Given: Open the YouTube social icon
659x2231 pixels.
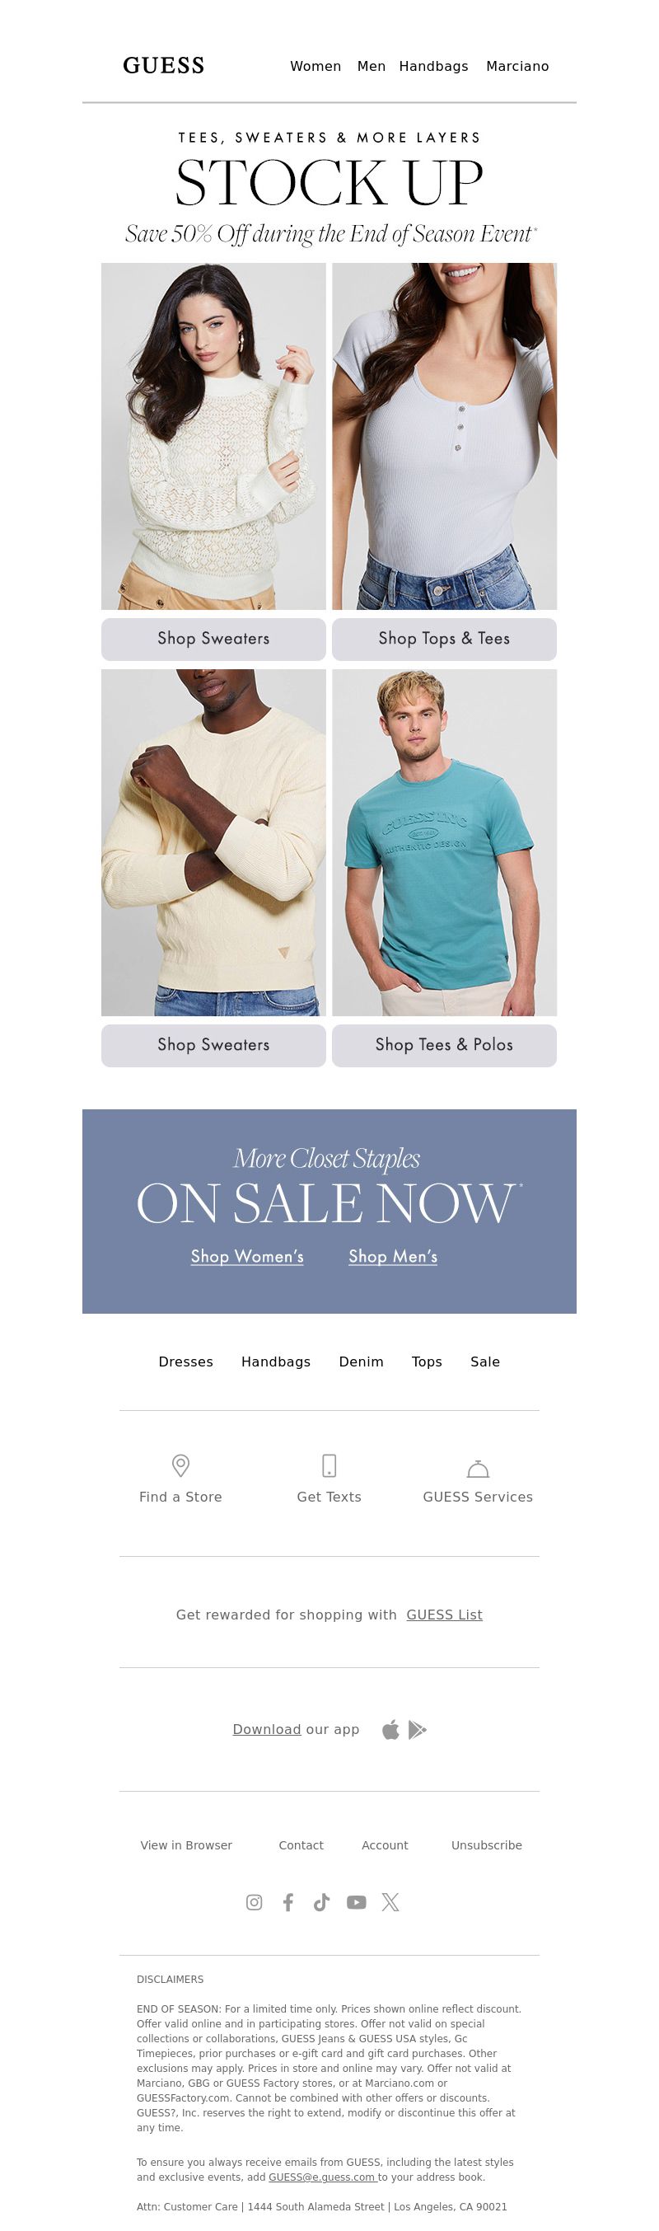Looking at the screenshot, I should click(356, 1902).
